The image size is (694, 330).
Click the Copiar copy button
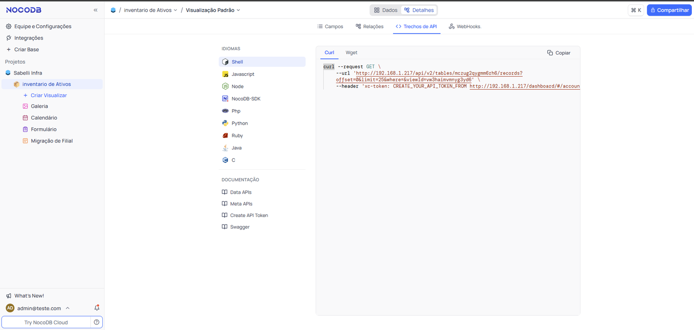point(559,53)
